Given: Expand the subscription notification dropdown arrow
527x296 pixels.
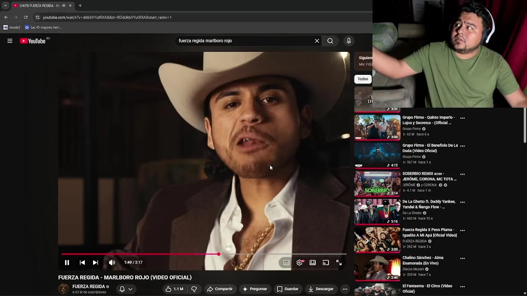Looking at the screenshot, I should 131,289.
